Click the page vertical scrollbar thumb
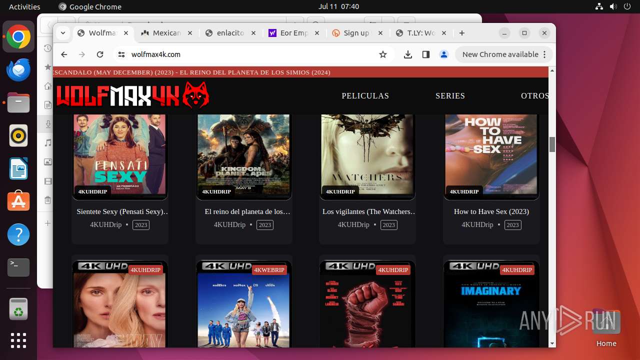 (x=552, y=144)
